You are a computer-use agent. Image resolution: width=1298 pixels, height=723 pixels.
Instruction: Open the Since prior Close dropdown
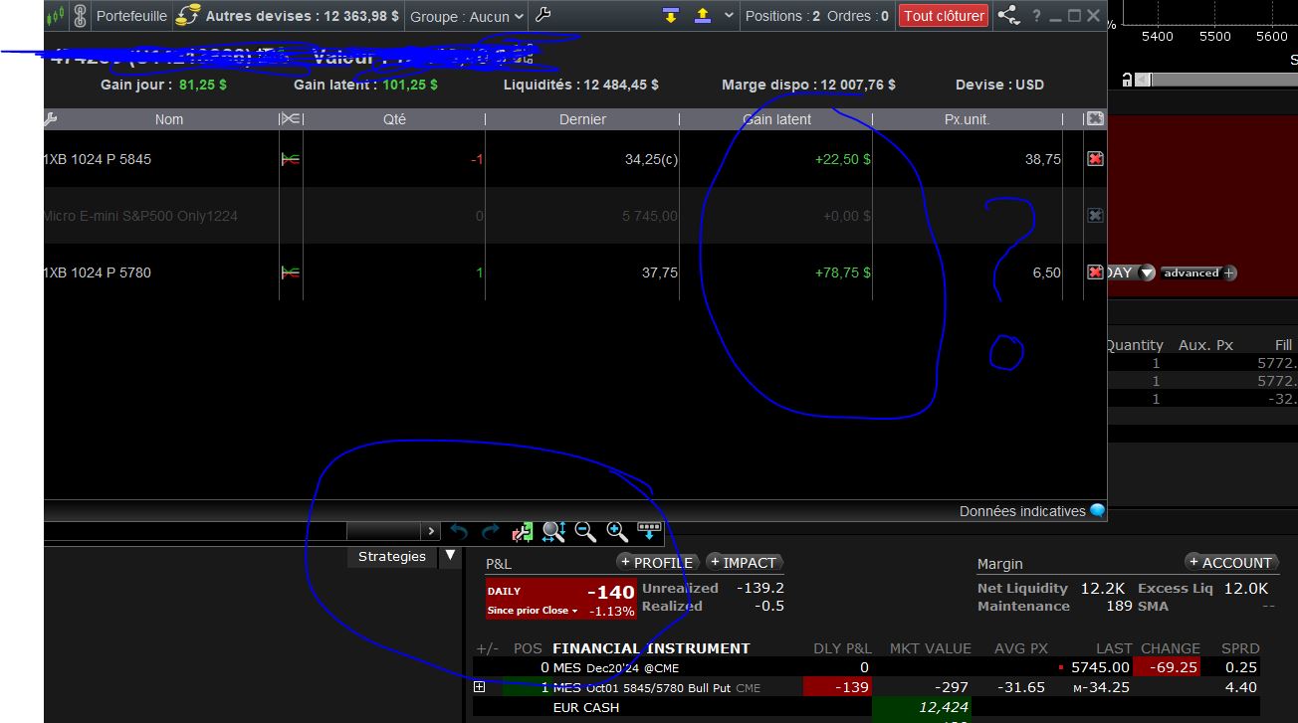point(532,611)
